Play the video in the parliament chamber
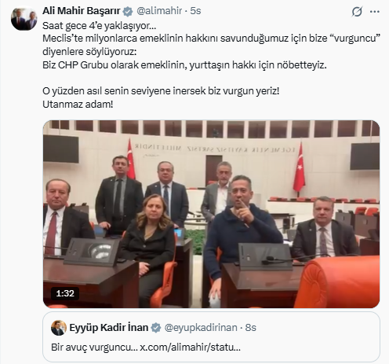This screenshot has width=389, height=364. point(211,214)
